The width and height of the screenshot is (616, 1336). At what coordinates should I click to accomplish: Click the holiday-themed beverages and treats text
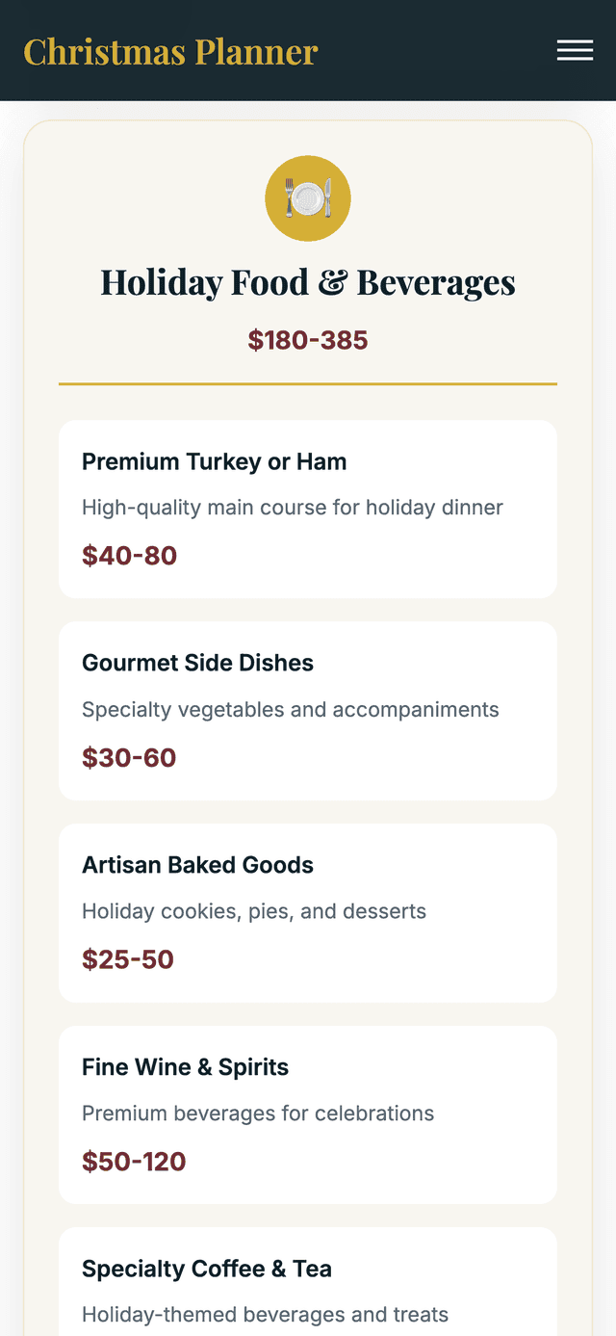[x=265, y=1315]
